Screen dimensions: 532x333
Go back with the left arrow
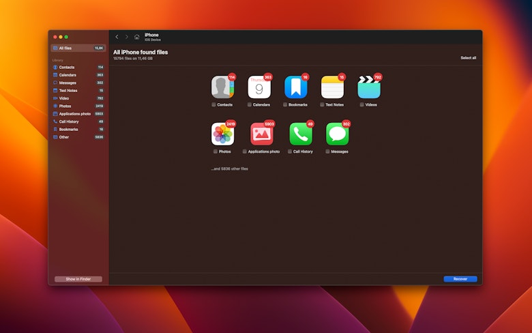click(x=117, y=37)
